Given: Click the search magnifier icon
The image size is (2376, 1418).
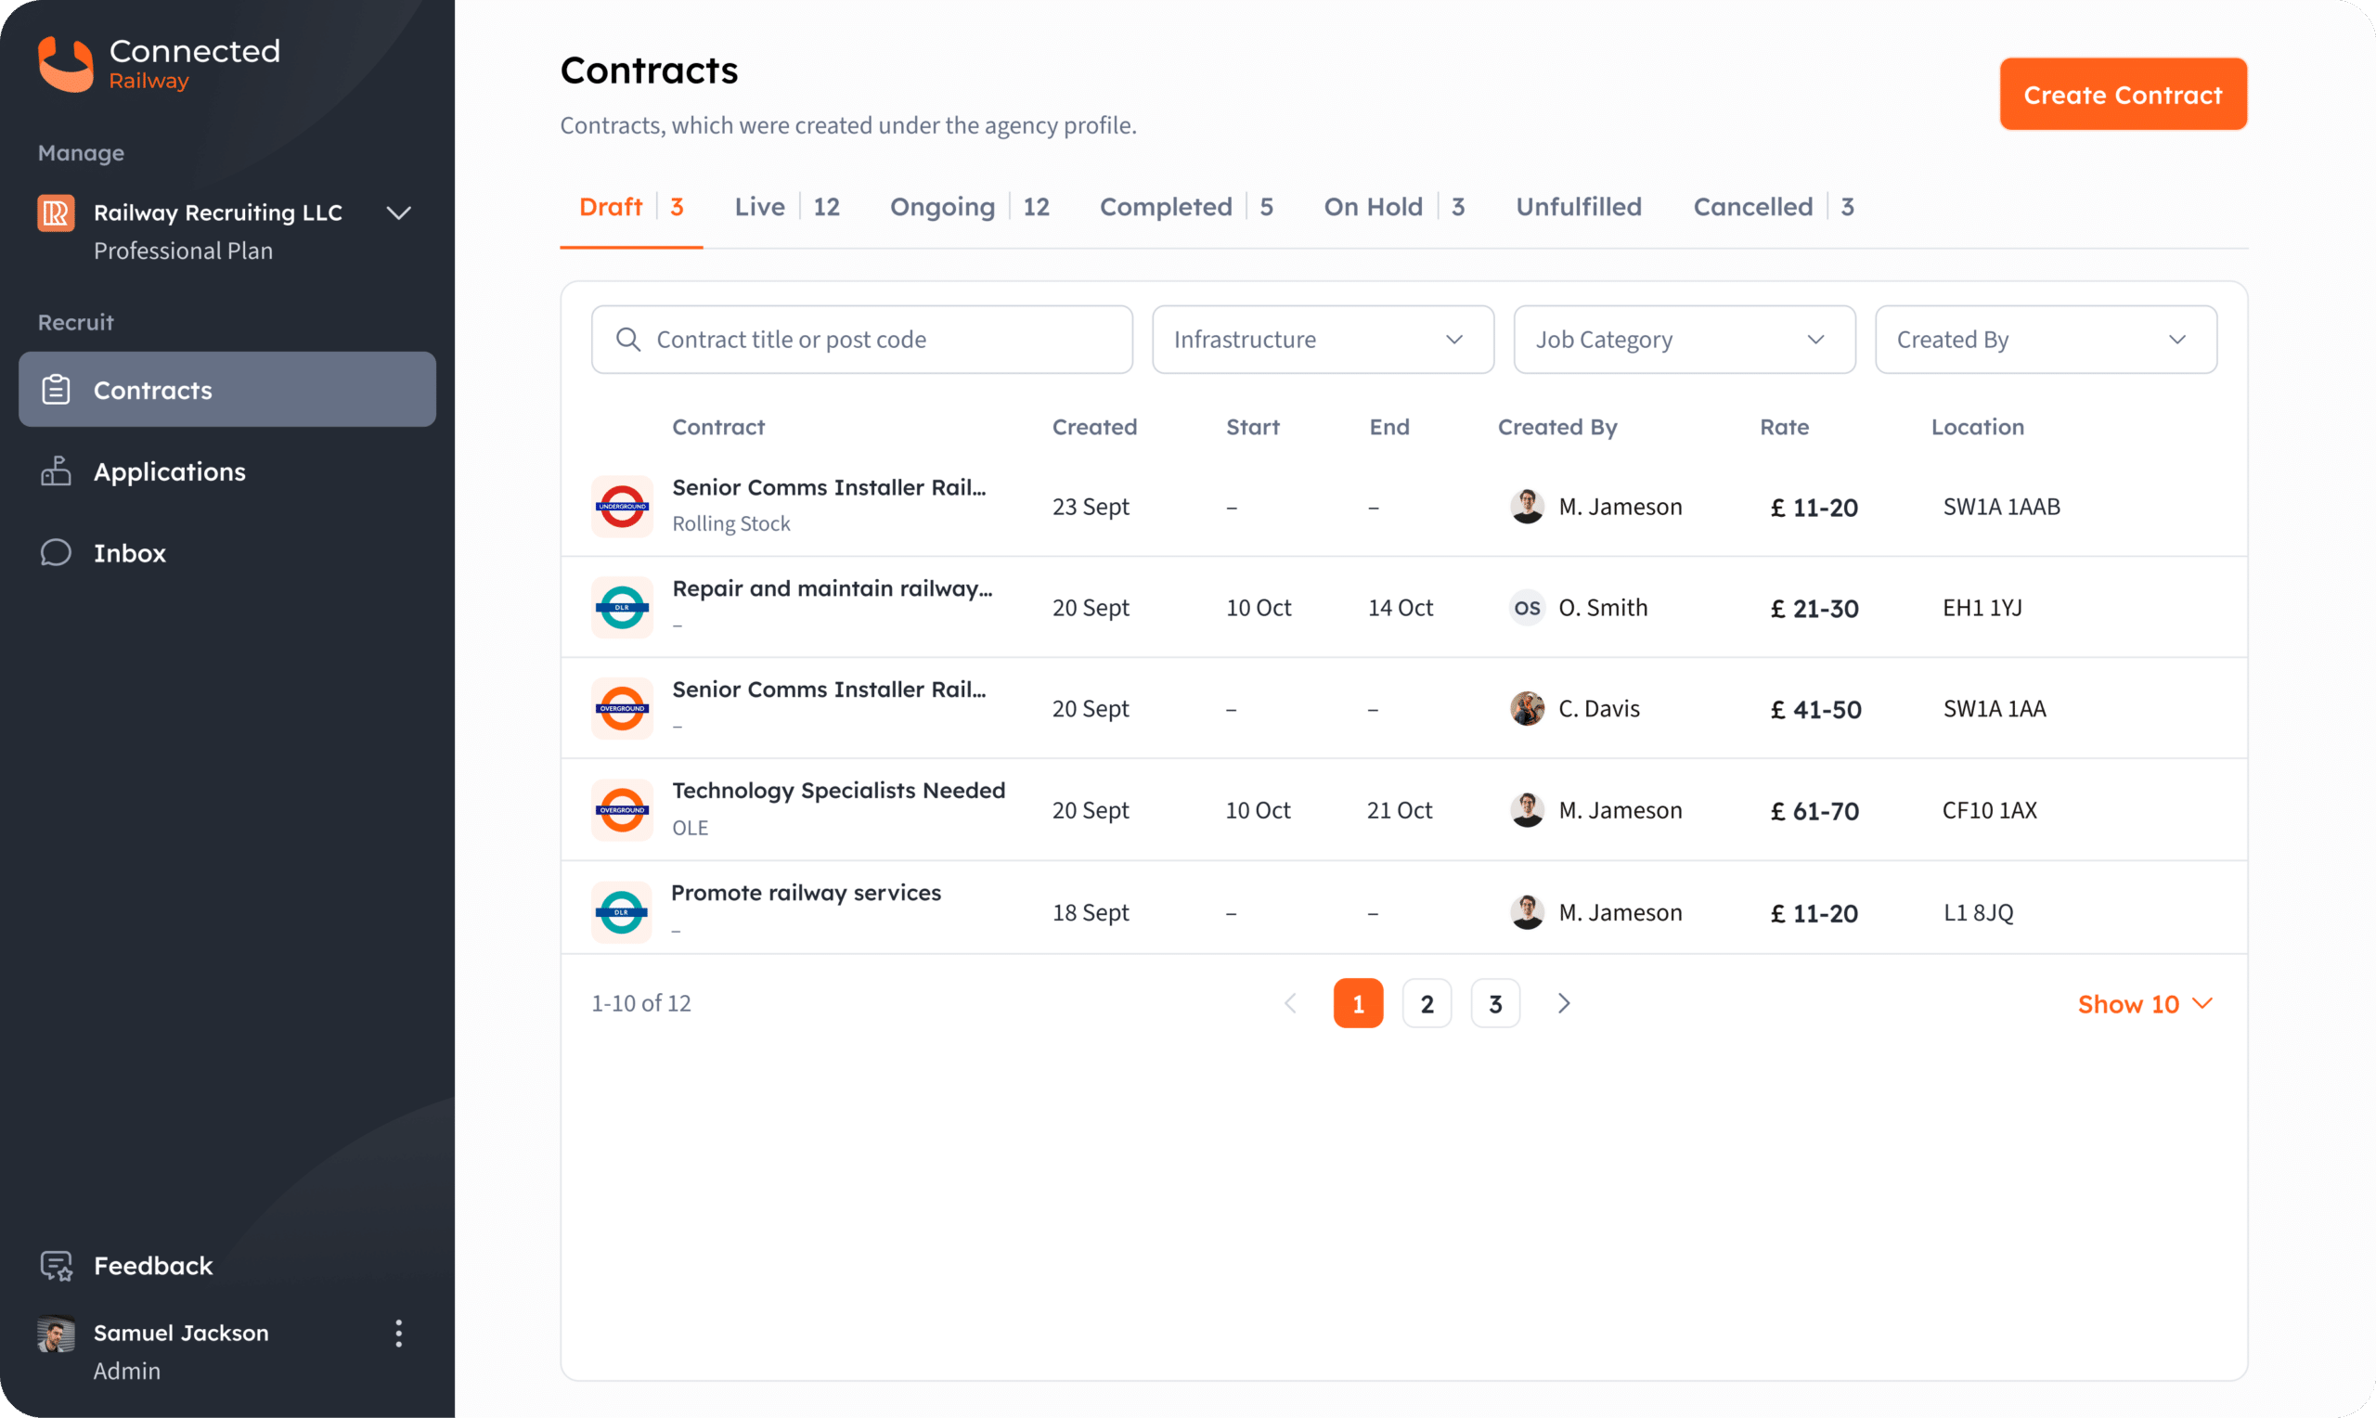Looking at the screenshot, I should pyautogui.click(x=627, y=340).
